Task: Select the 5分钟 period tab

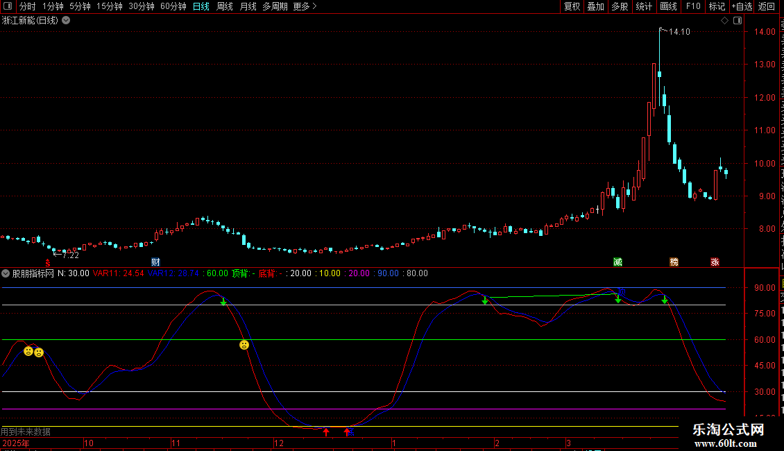Action: 80,6
